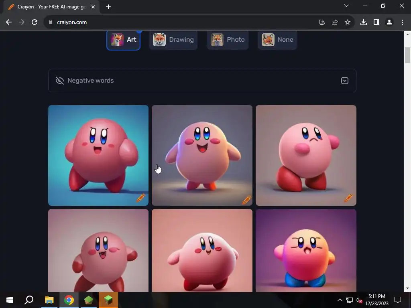The image size is (411, 308).
Task: Click the browser forward arrow
Action: click(22, 22)
